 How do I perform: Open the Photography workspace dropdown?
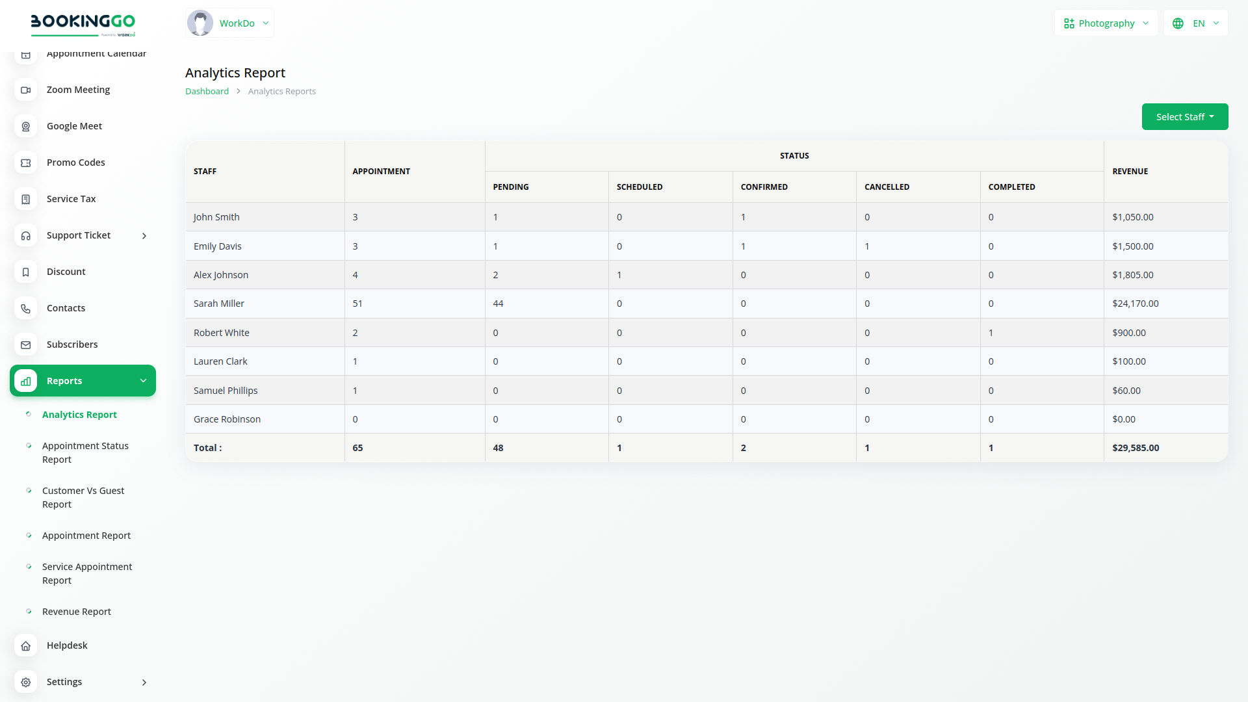point(1106,23)
